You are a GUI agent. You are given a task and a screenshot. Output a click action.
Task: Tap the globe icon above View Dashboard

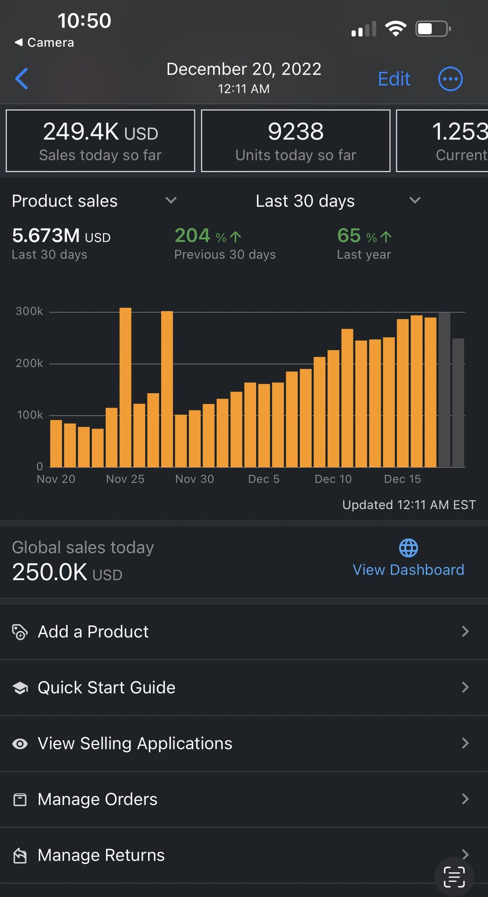[408, 547]
